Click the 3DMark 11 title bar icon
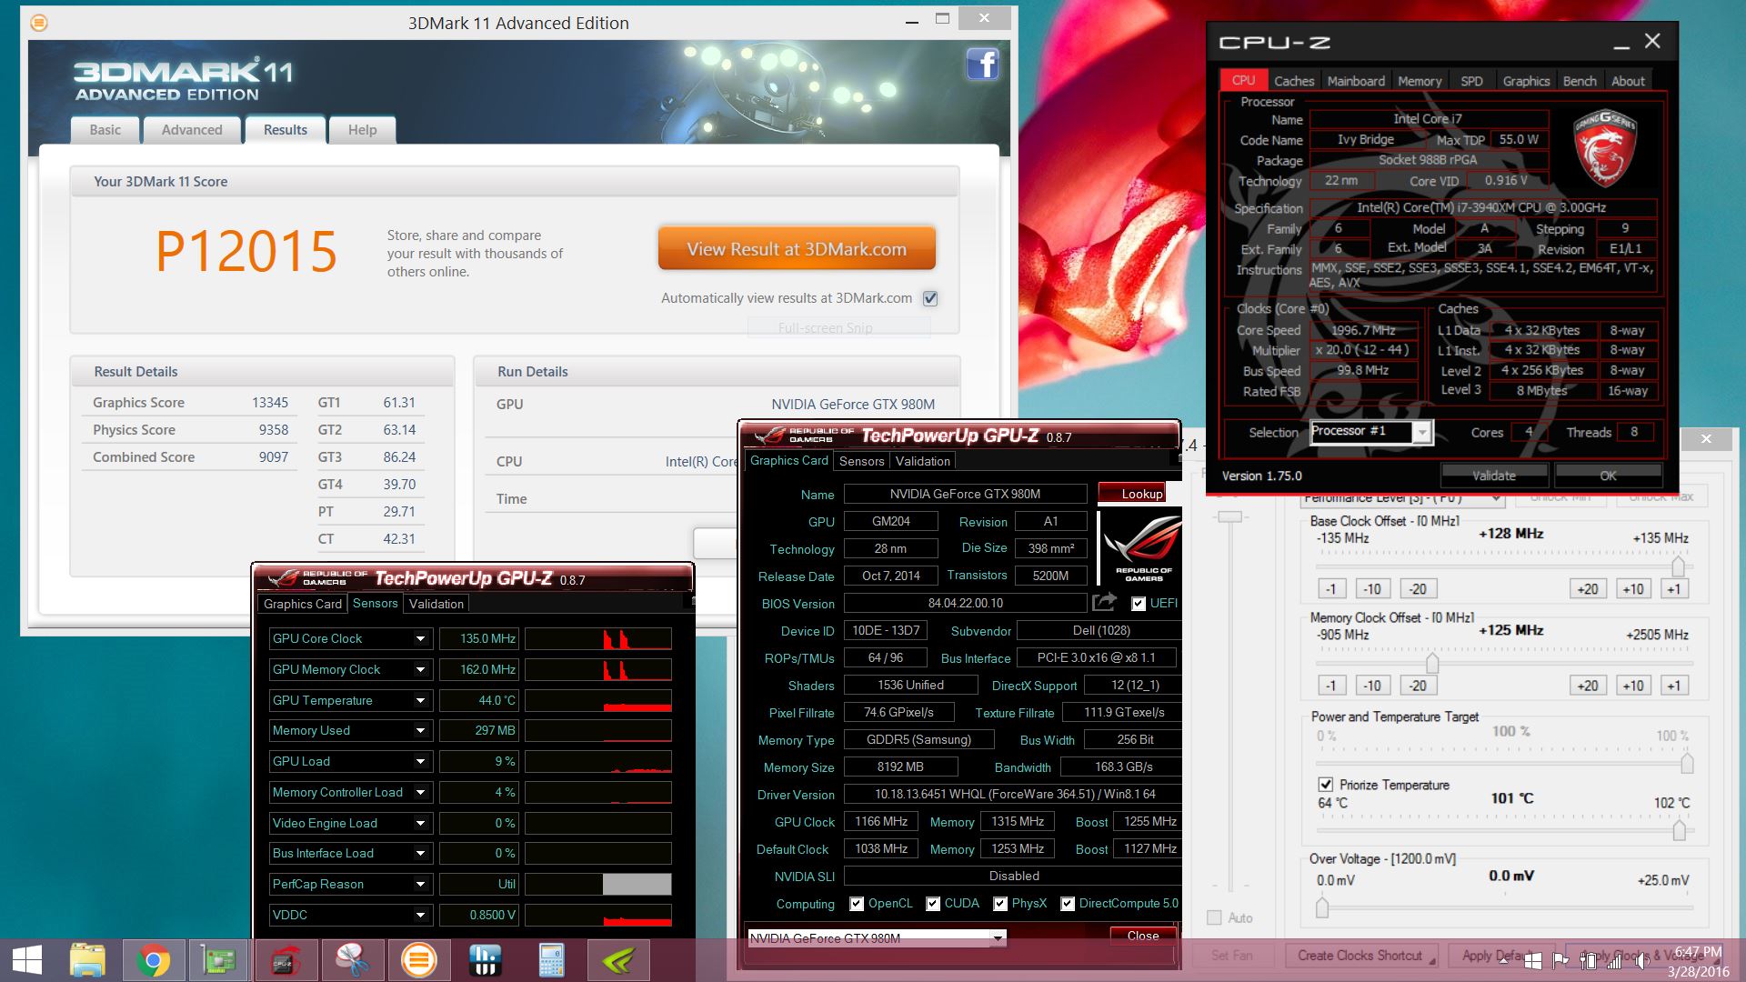 (x=39, y=23)
